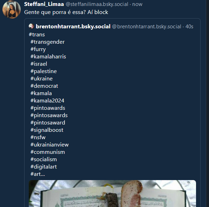Open the #trans hashtag
This screenshot has height=207, width=209.
tap(37, 35)
